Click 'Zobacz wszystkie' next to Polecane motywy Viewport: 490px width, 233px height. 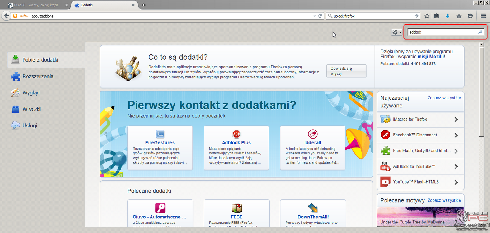click(x=444, y=200)
